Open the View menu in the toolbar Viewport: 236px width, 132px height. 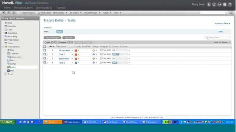tap(117, 13)
